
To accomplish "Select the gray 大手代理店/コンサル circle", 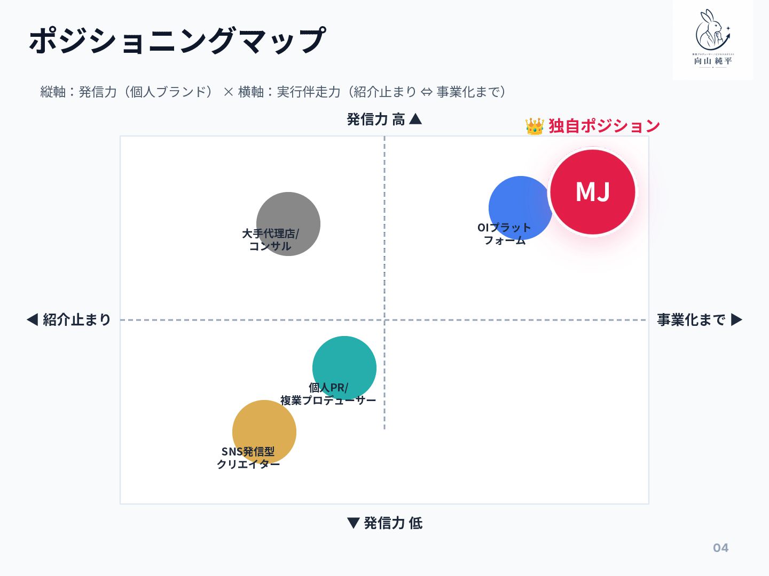I will click(x=288, y=224).
